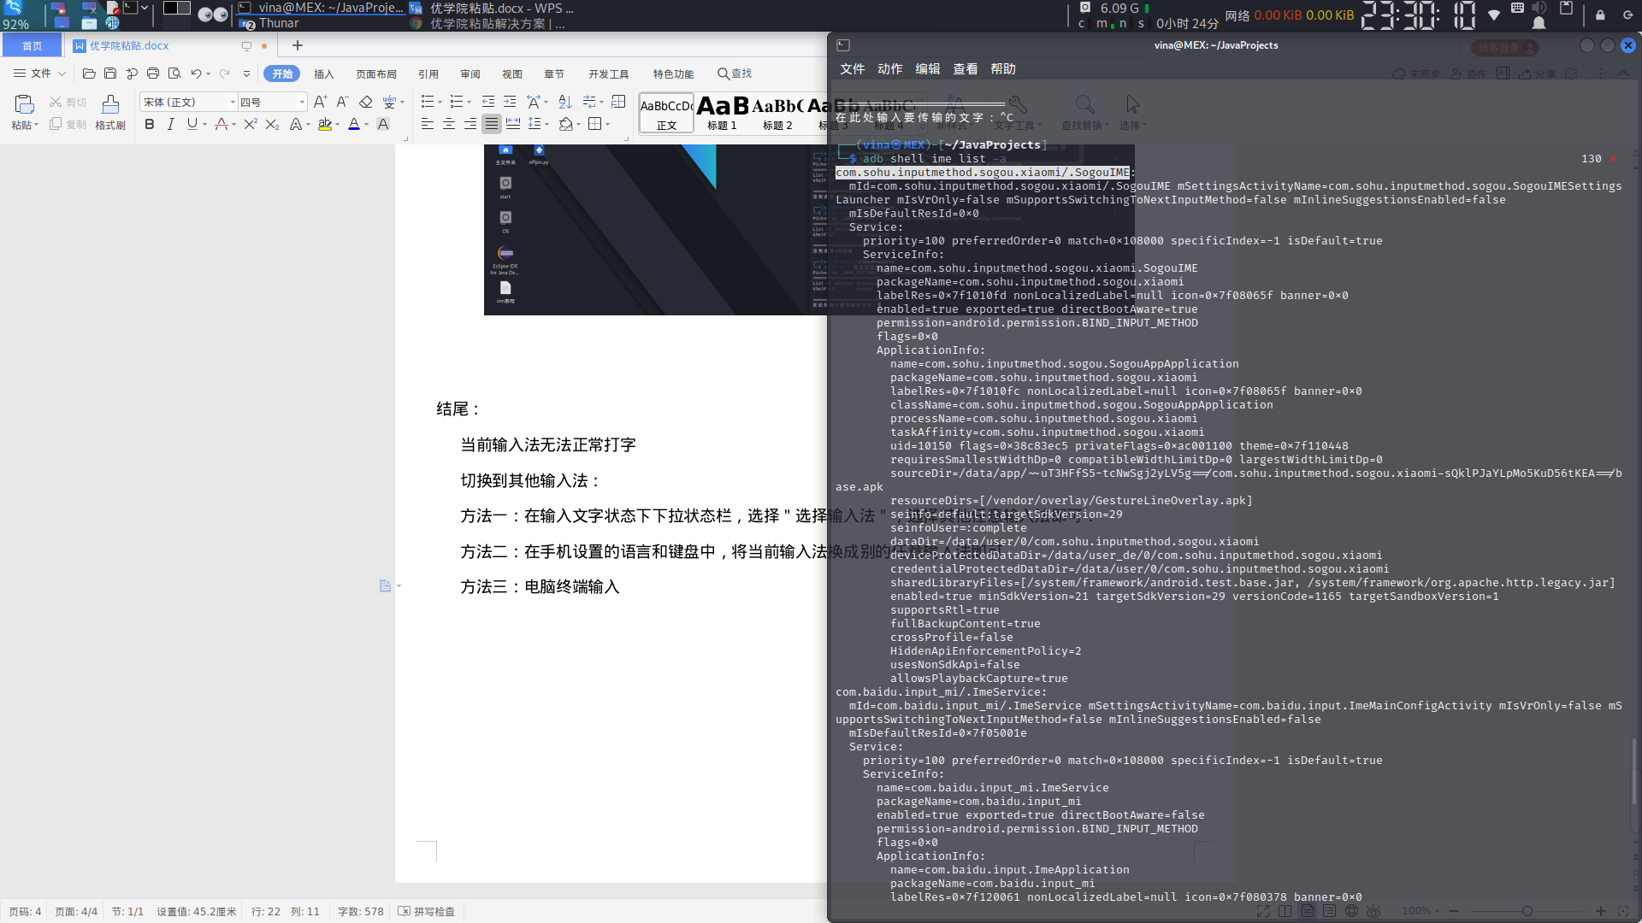Open the terminal 查看 menu
The height and width of the screenshot is (923, 1642).
(x=966, y=69)
